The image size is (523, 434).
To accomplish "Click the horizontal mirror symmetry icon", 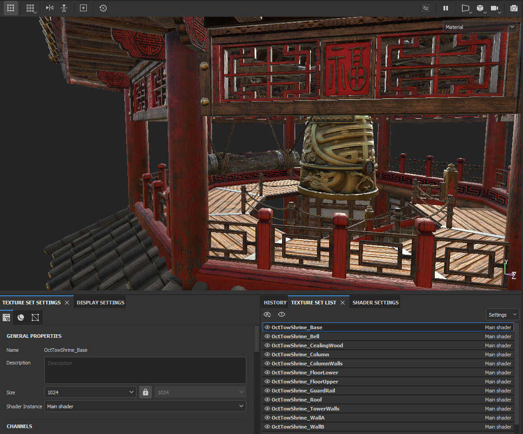I will coord(50,8).
